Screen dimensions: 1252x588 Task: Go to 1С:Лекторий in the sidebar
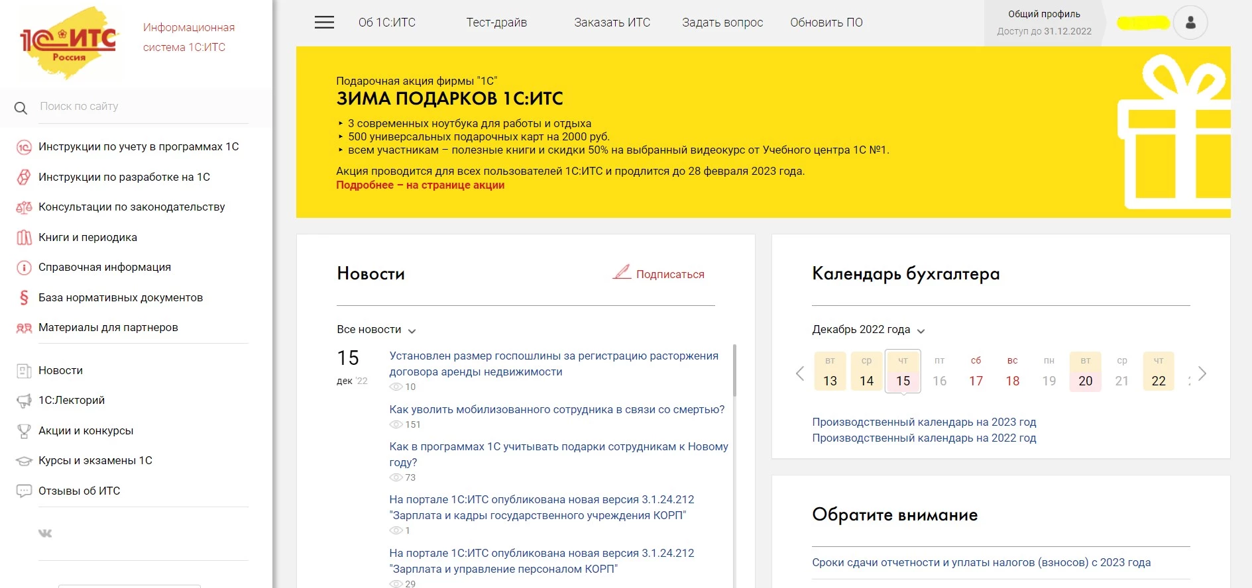72,401
